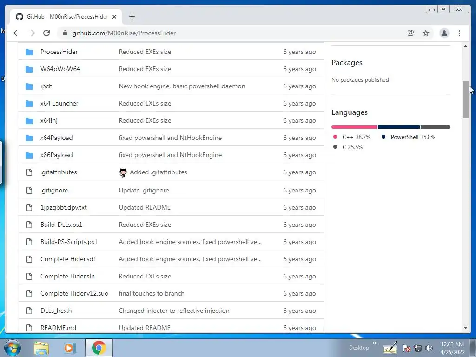Open commit 'New hook engine, basic powershell daemon'

[x=182, y=86]
